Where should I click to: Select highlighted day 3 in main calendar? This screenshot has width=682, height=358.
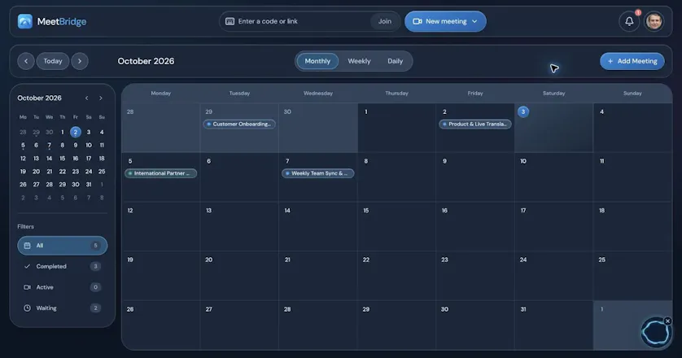[x=523, y=111]
